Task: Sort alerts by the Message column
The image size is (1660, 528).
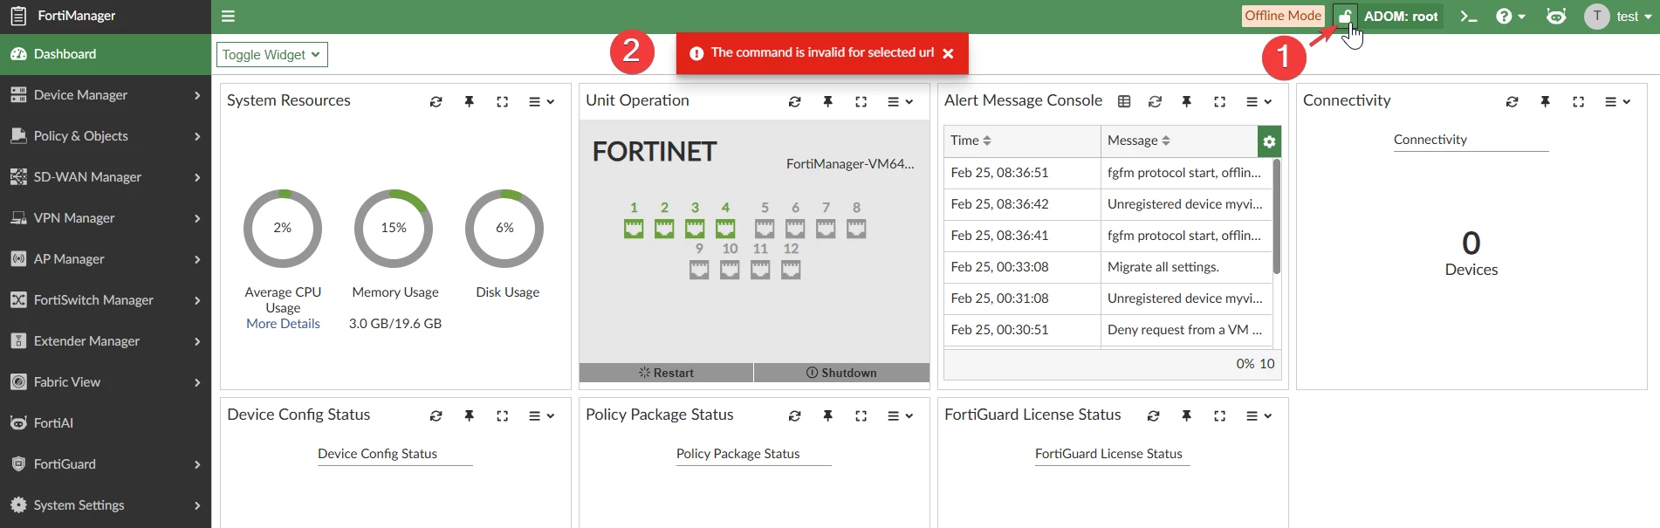Action: [1138, 141]
